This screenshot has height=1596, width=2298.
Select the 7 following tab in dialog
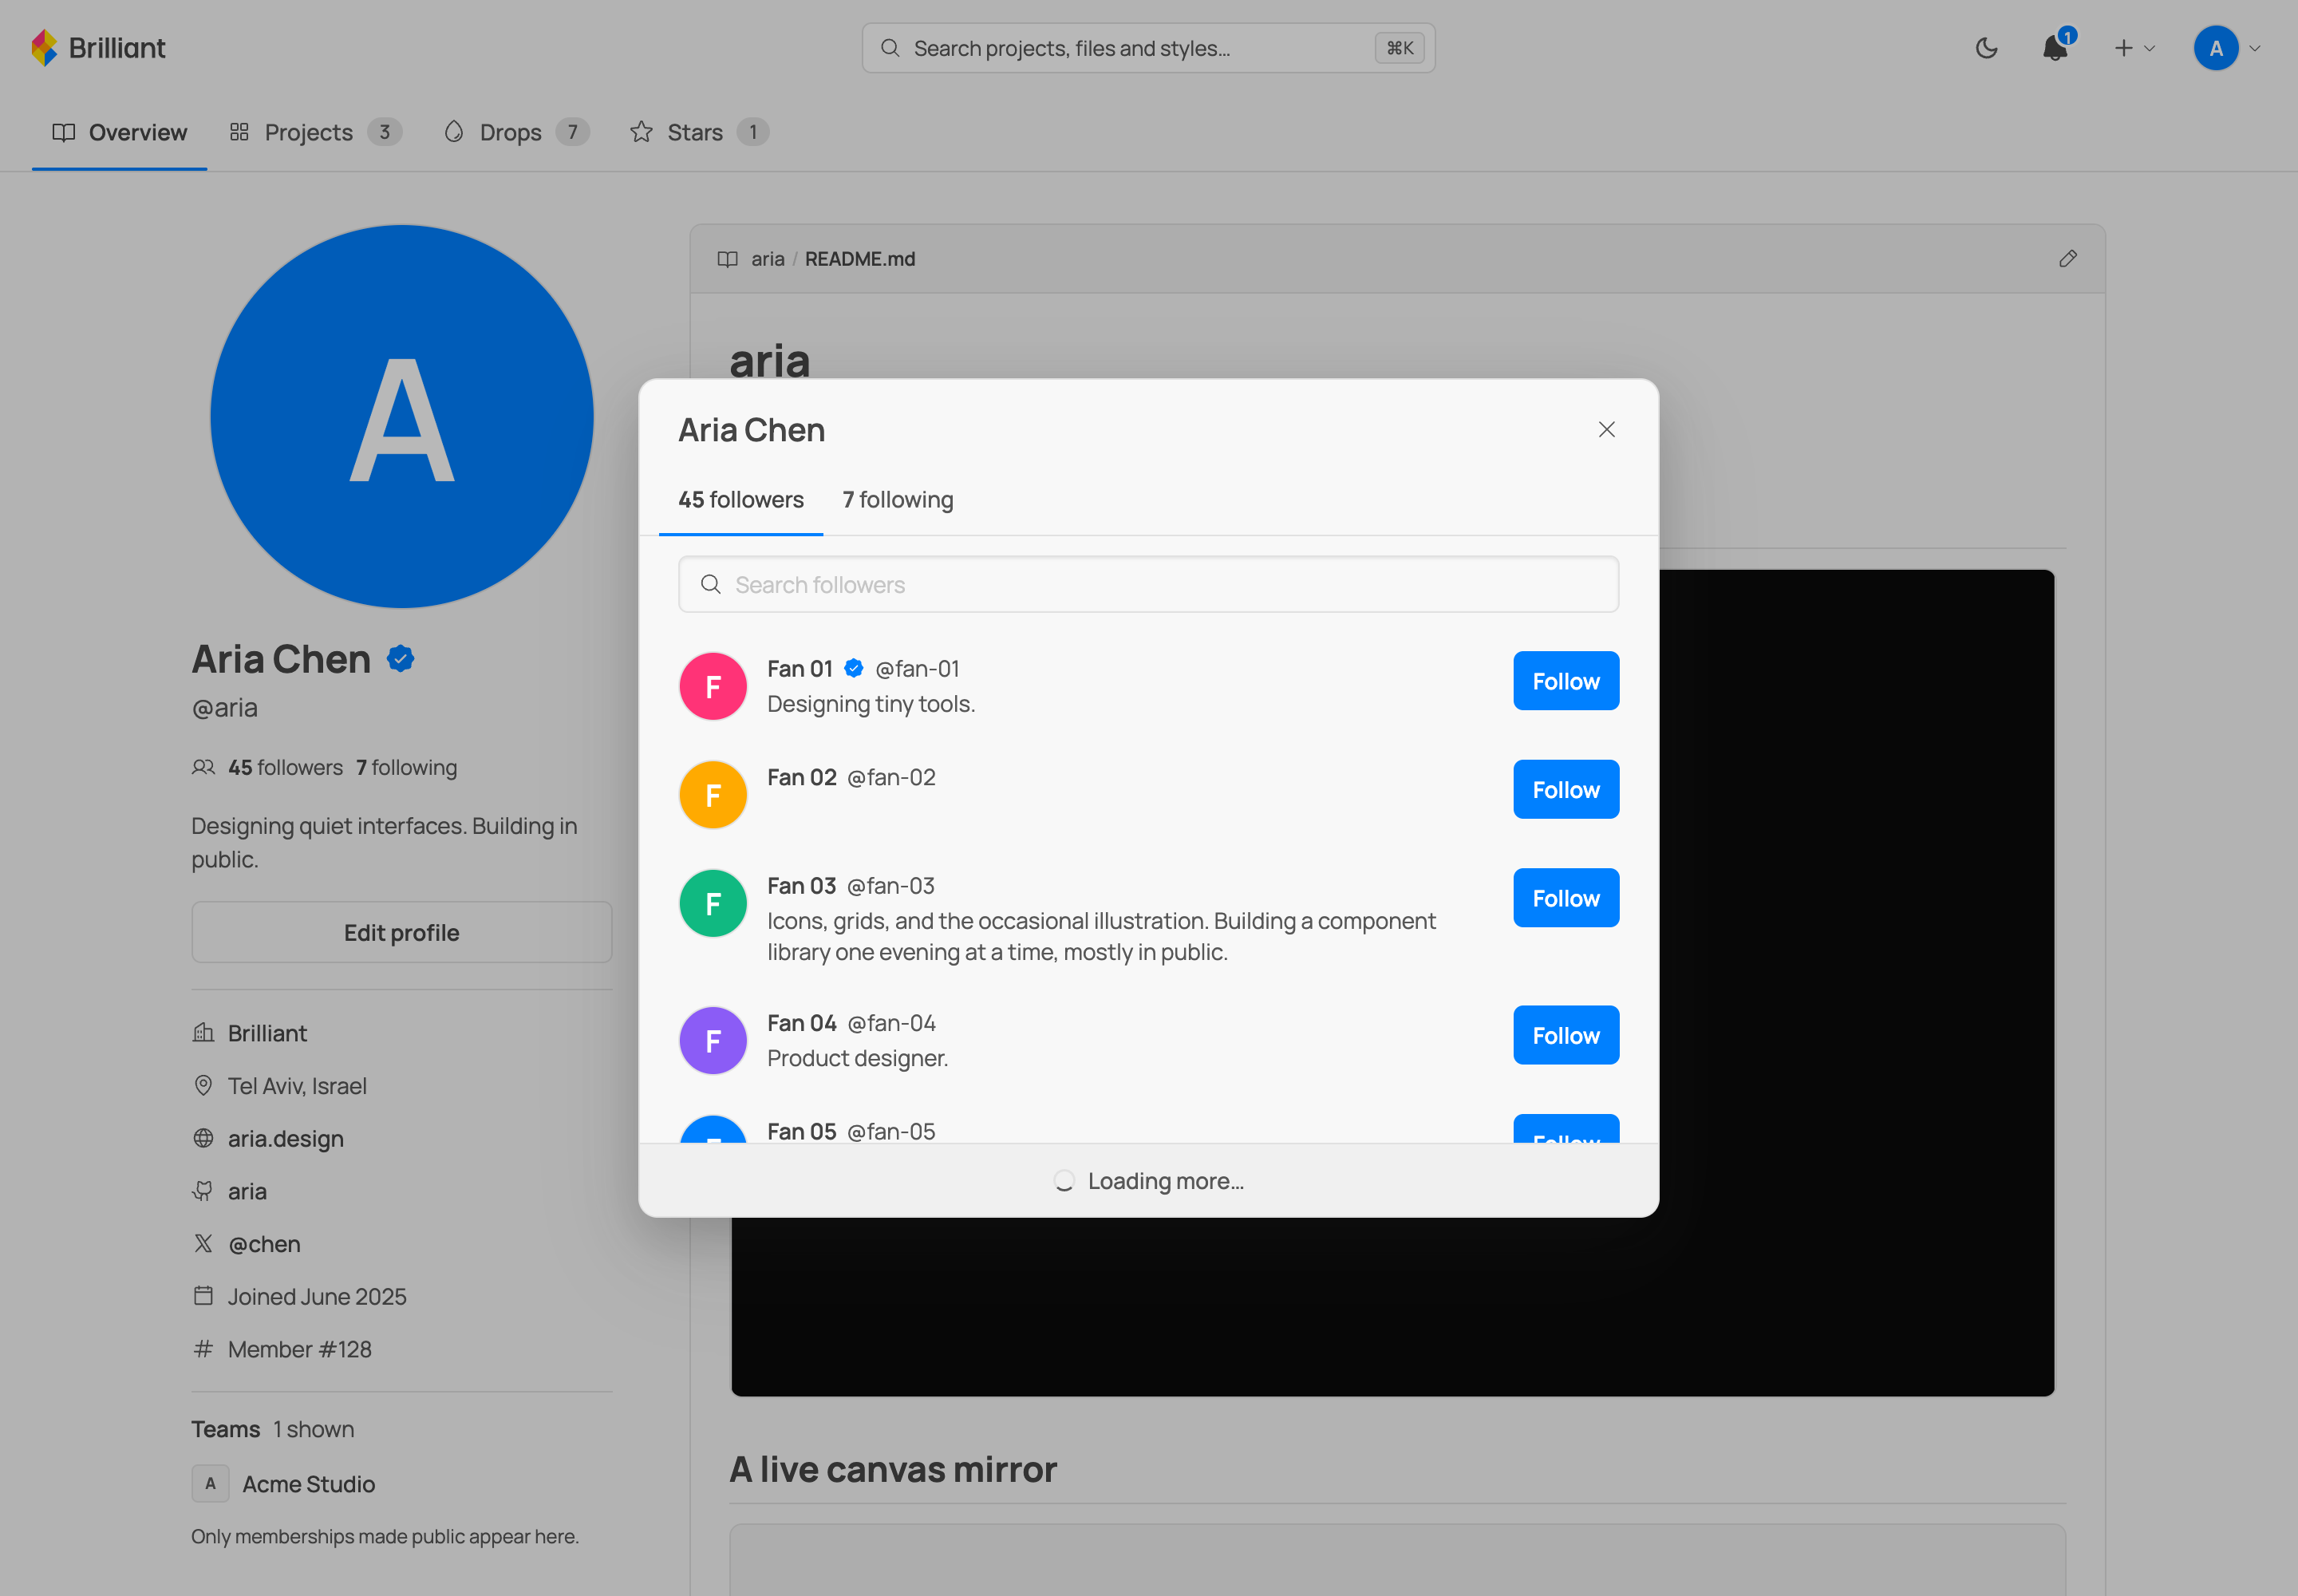(897, 499)
